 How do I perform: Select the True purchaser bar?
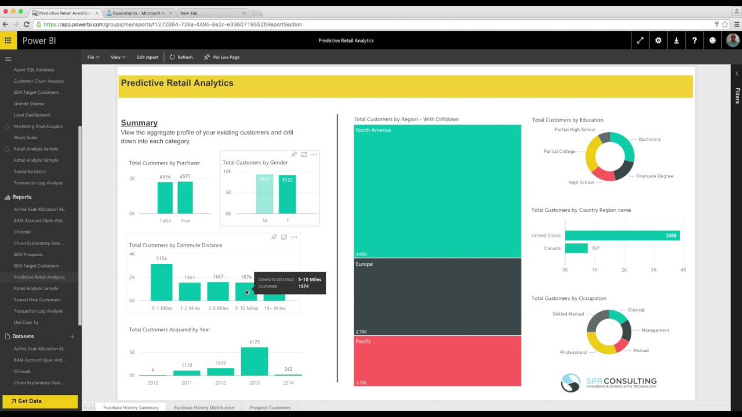tap(185, 197)
